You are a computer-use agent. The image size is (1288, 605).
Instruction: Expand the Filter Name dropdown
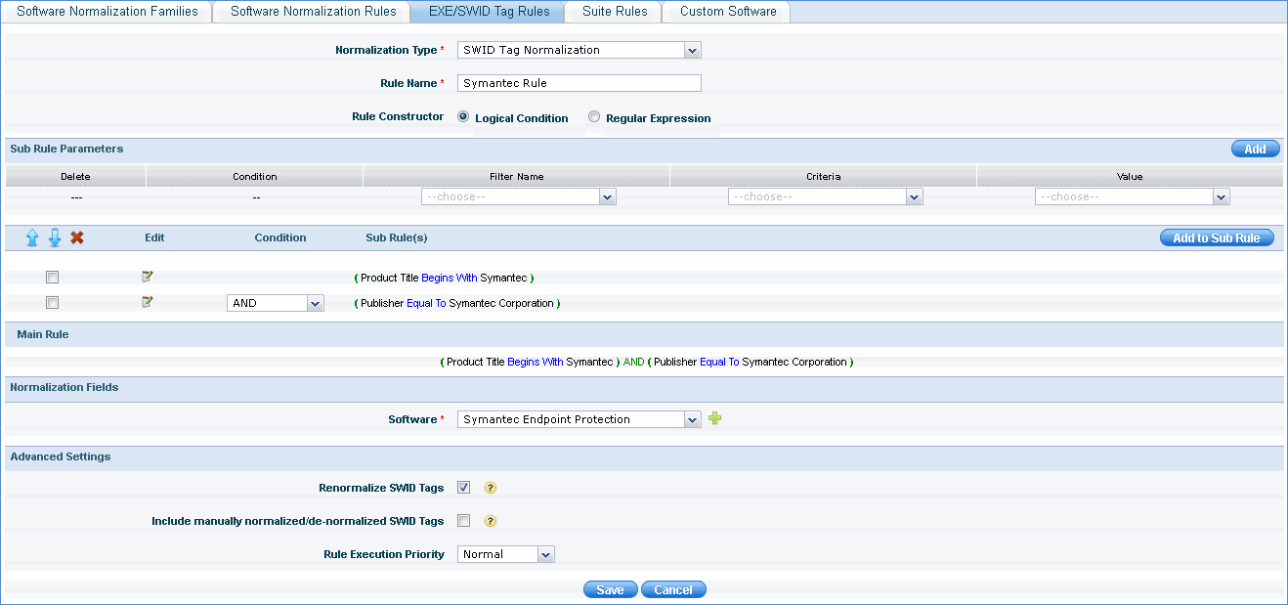[x=518, y=196]
